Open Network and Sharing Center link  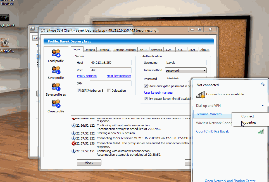pos(230,180)
